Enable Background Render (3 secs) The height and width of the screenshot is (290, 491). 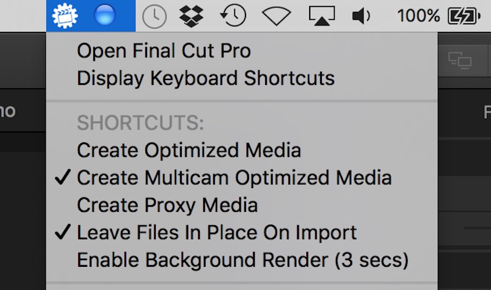click(243, 260)
